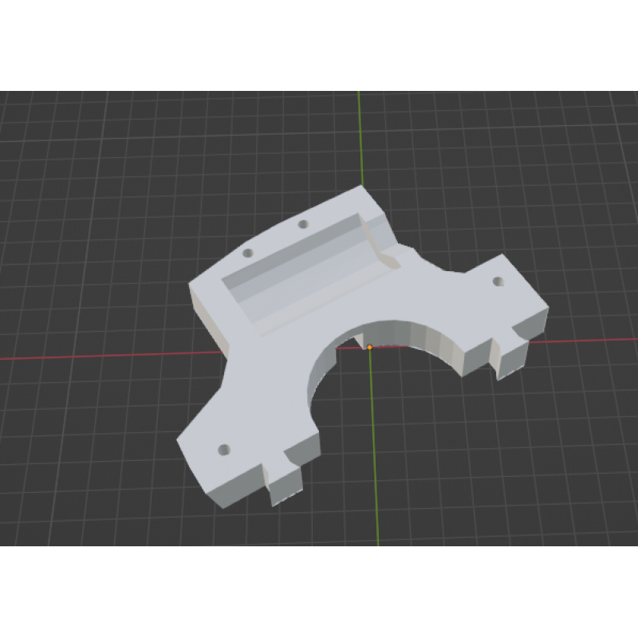638x638 pixels.
Task: Click the orange object origin point
Action: pyautogui.click(x=369, y=347)
